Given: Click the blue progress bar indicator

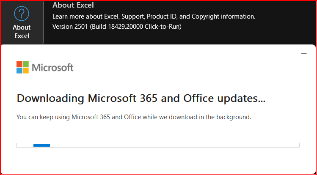Looking at the screenshot, I should tap(41, 145).
